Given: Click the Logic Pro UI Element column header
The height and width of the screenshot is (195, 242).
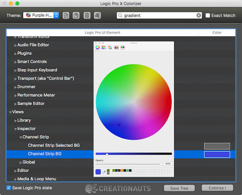Looking at the screenshot, I should click(102, 33).
